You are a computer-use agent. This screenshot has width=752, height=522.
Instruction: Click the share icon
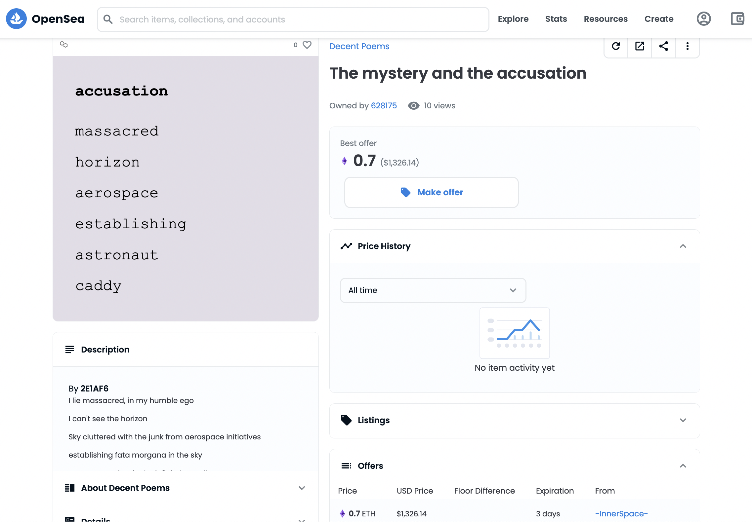pos(663,46)
